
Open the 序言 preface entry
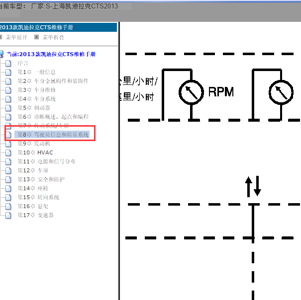(23, 63)
